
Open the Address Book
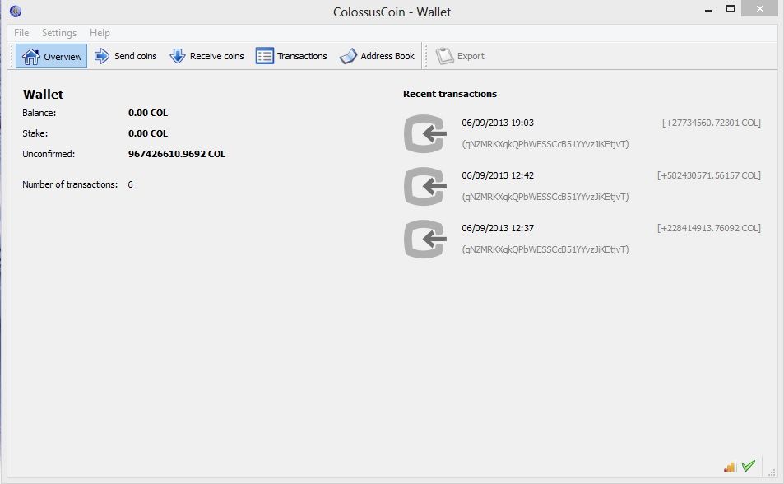tap(377, 56)
